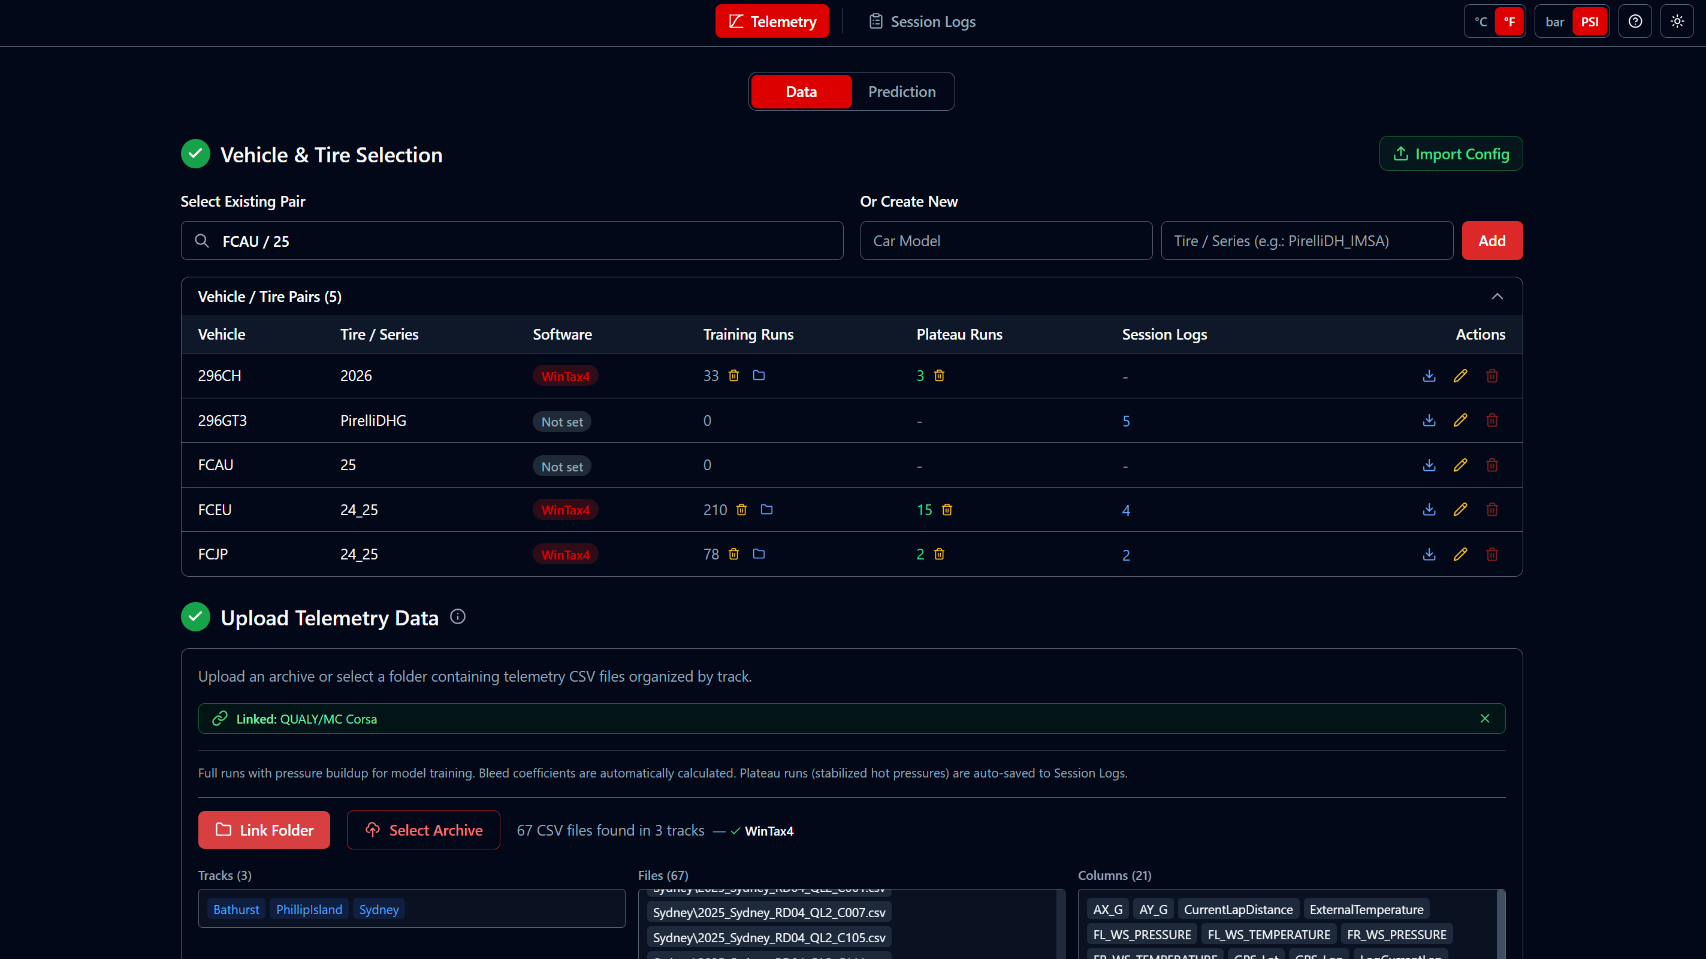Open the Telemetry tab
The height and width of the screenshot is (959, 1706).
(x=772, y=21)
